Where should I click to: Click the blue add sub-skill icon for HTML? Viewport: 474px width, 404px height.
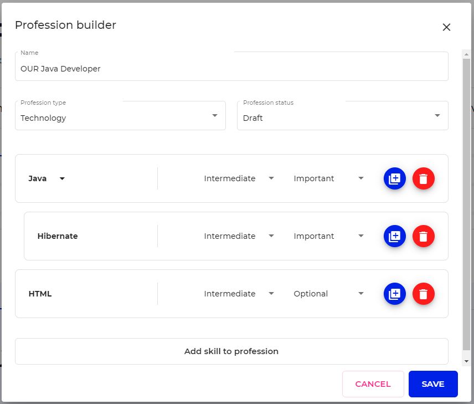(x=394, y=294)
